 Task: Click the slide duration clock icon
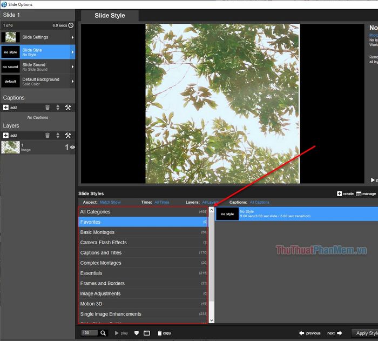[71, 25]
